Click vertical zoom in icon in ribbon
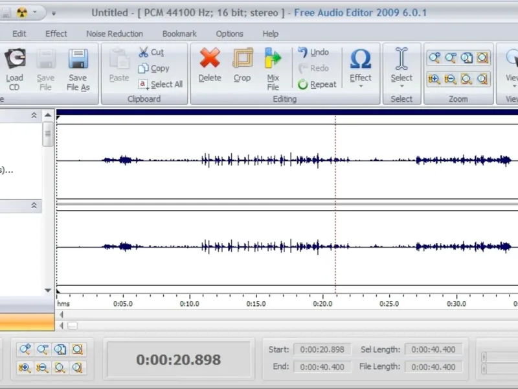Viewport: 518px width, 389px height. (x=434, y=79)
